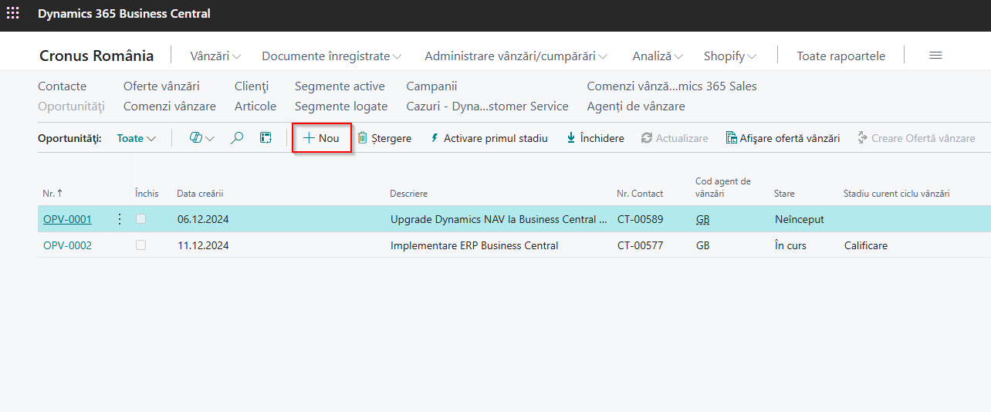991x412 pixels.
Task: Create a new opportunity with Nou
Action: pyautogui.click(x=322, y=138)
